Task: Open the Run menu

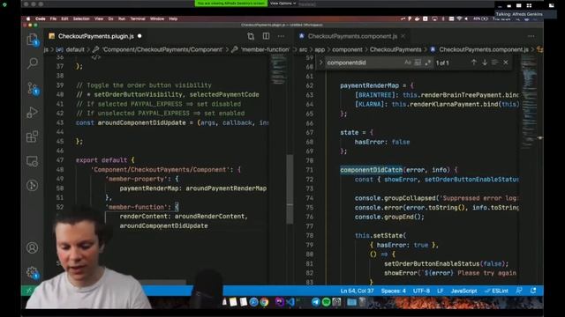Action: pyautogui.click(x=122, y=18)
